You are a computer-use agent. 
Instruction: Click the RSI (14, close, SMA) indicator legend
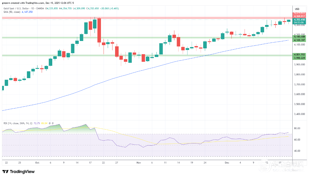(x=18, y=123)
